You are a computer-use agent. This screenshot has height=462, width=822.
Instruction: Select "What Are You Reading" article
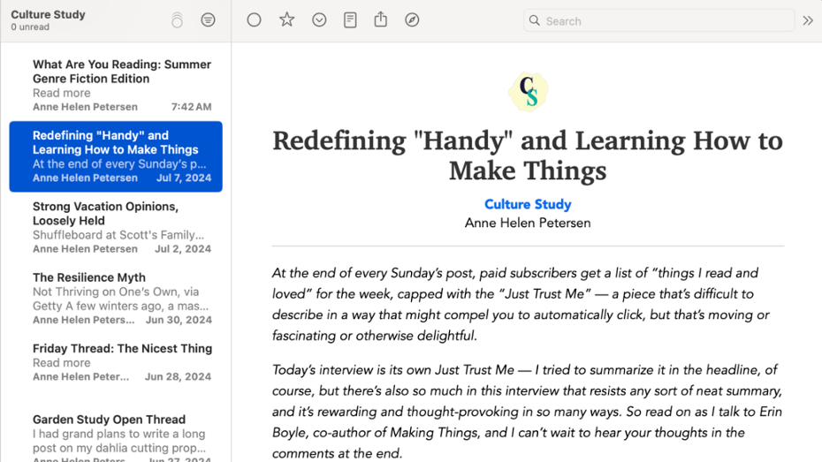coord(122,85)
